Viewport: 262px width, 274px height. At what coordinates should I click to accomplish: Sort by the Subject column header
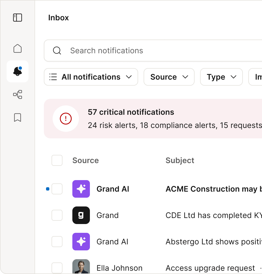click(180, 160)
